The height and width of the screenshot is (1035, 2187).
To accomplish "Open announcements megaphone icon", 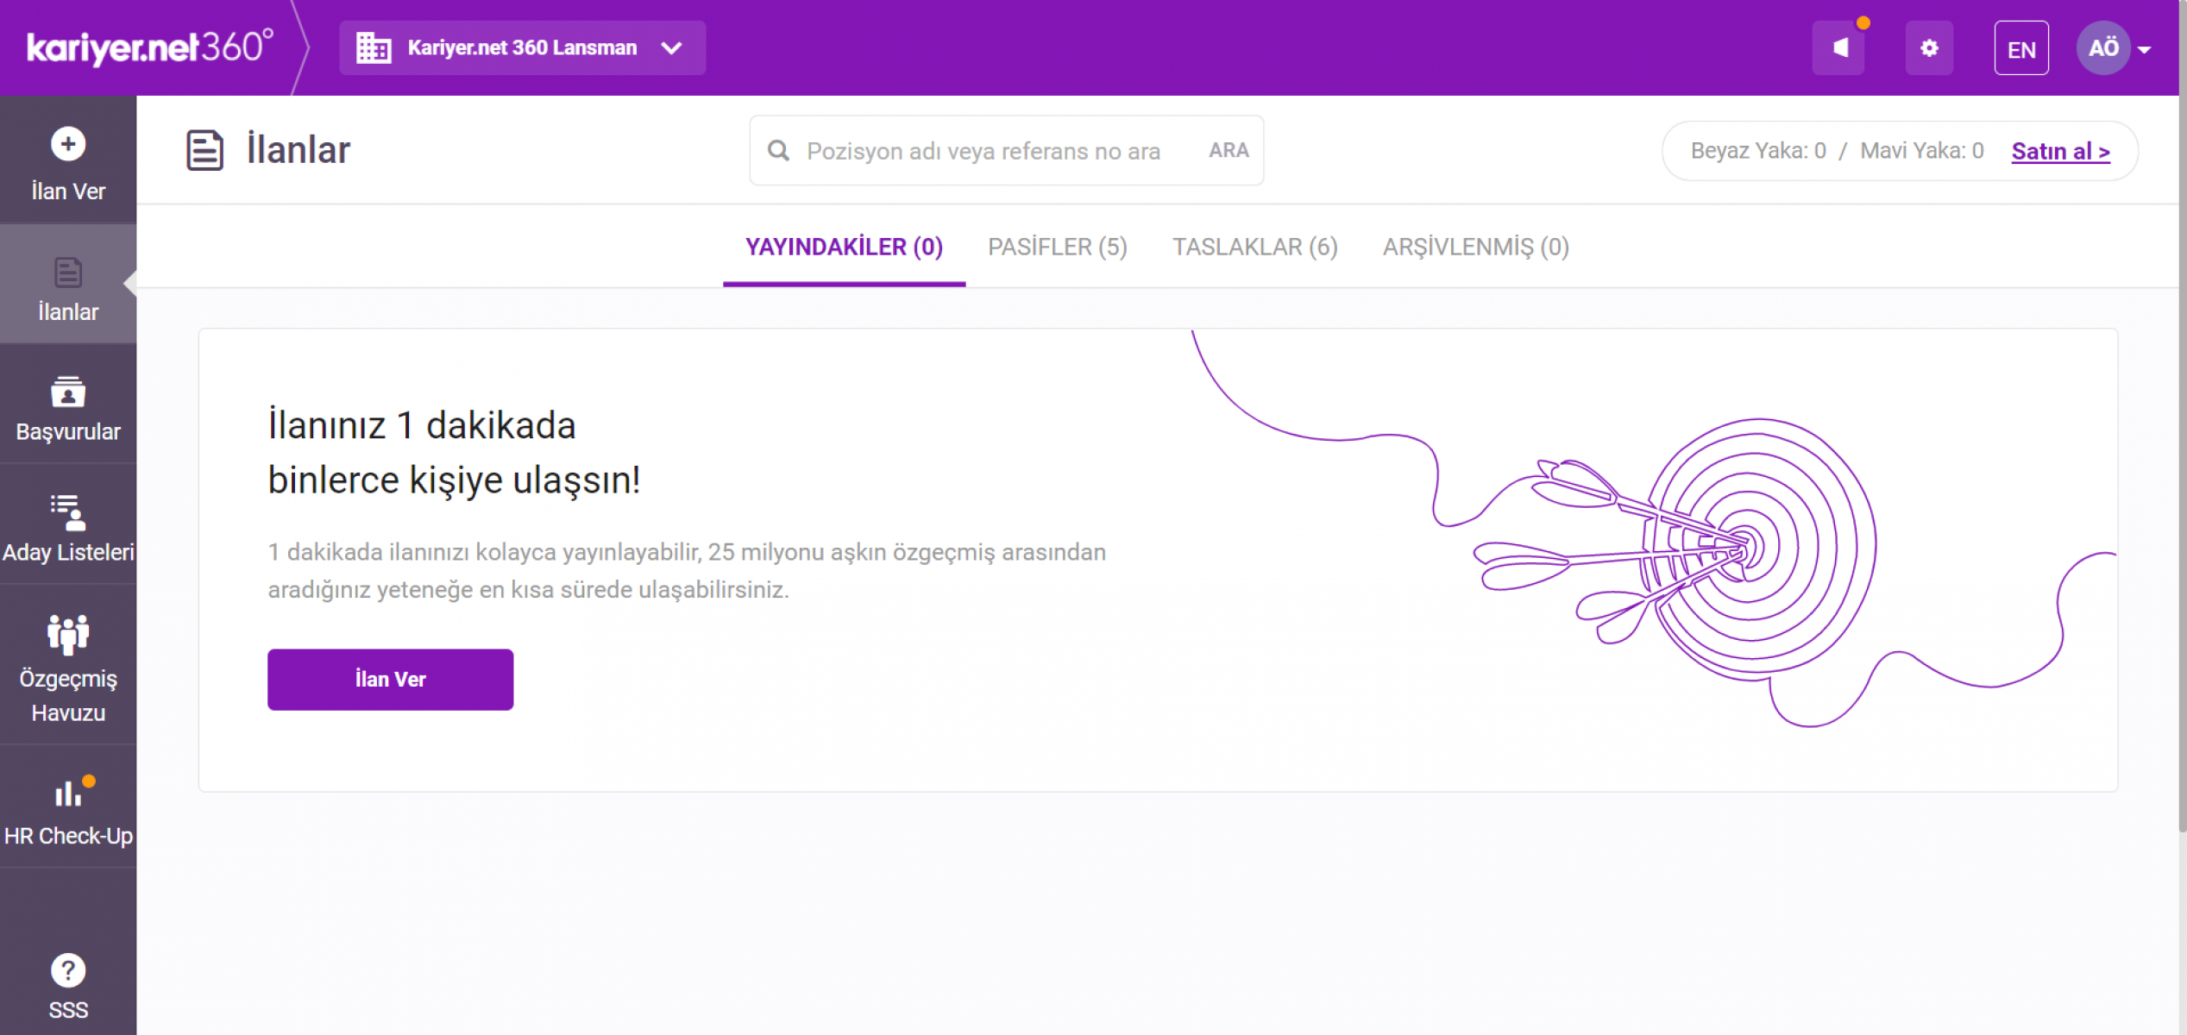I will 1838,48.
